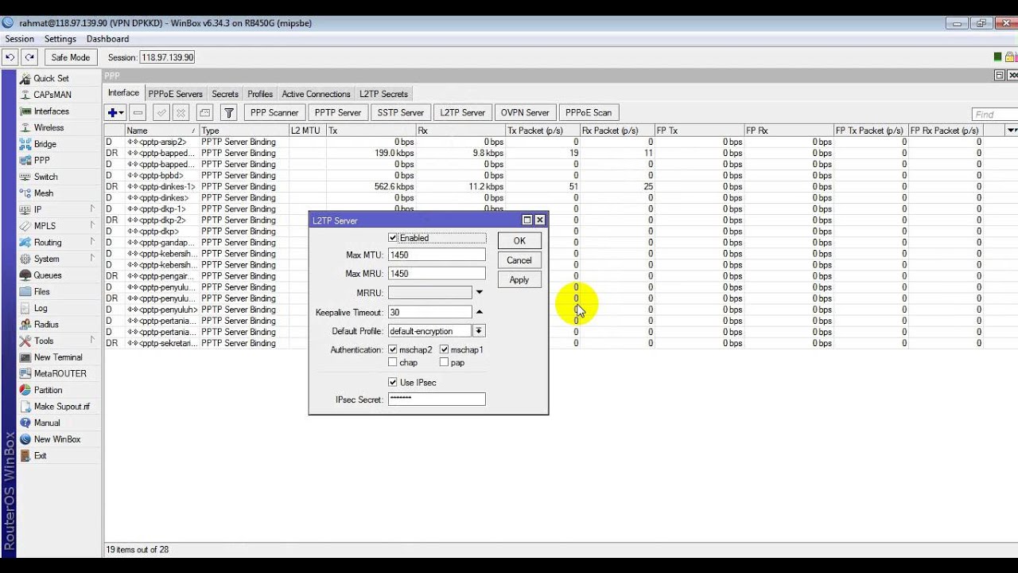This screenshot has height=573, width=1018.
Task: Click the Find search box
Action: point(995,115)
